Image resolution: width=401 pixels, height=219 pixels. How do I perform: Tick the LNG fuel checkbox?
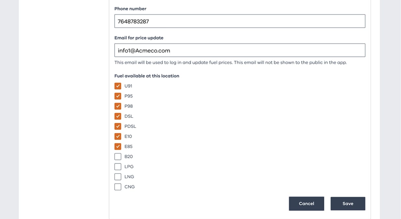pyautogui.click(x=118, y=177)
